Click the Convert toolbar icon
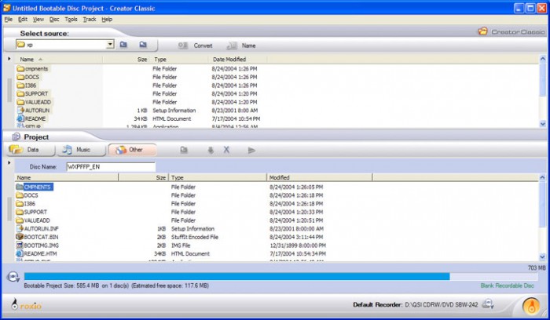Viewport: 550px width, 320px height. tap(183, 45)
